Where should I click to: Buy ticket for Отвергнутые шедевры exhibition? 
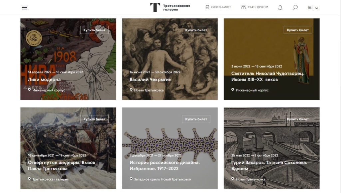pyautogui.click(x=94, y=119)
